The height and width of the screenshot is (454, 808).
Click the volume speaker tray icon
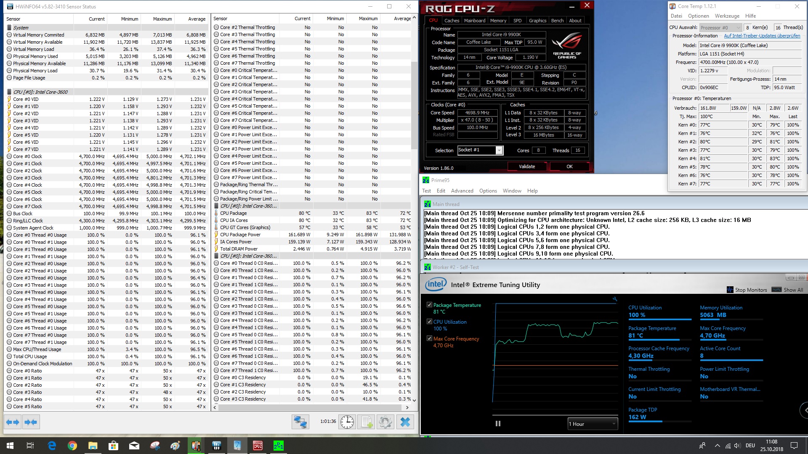pos(737,446)
